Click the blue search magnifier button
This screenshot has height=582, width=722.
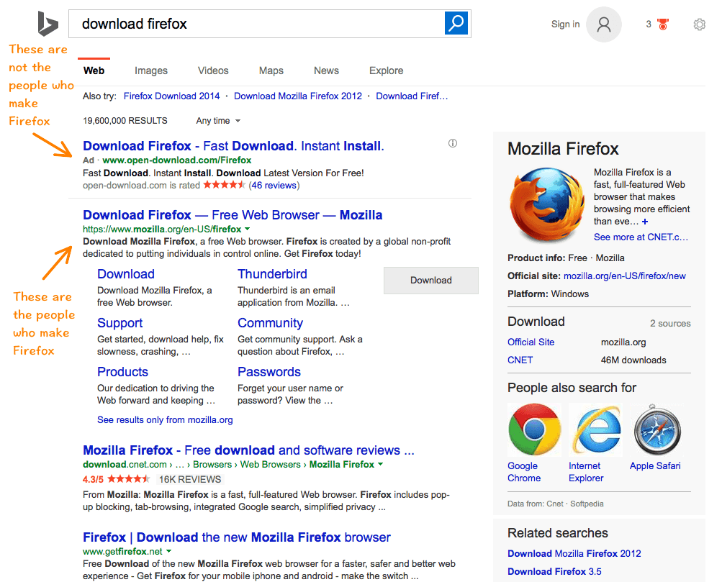(x=456, y=23)
